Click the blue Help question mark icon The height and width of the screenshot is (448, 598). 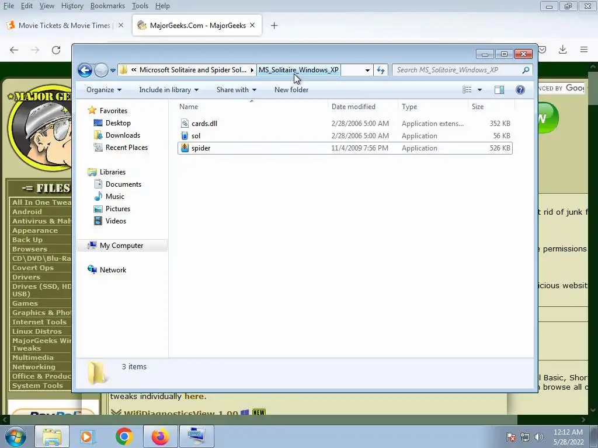(x=520, y=90)
